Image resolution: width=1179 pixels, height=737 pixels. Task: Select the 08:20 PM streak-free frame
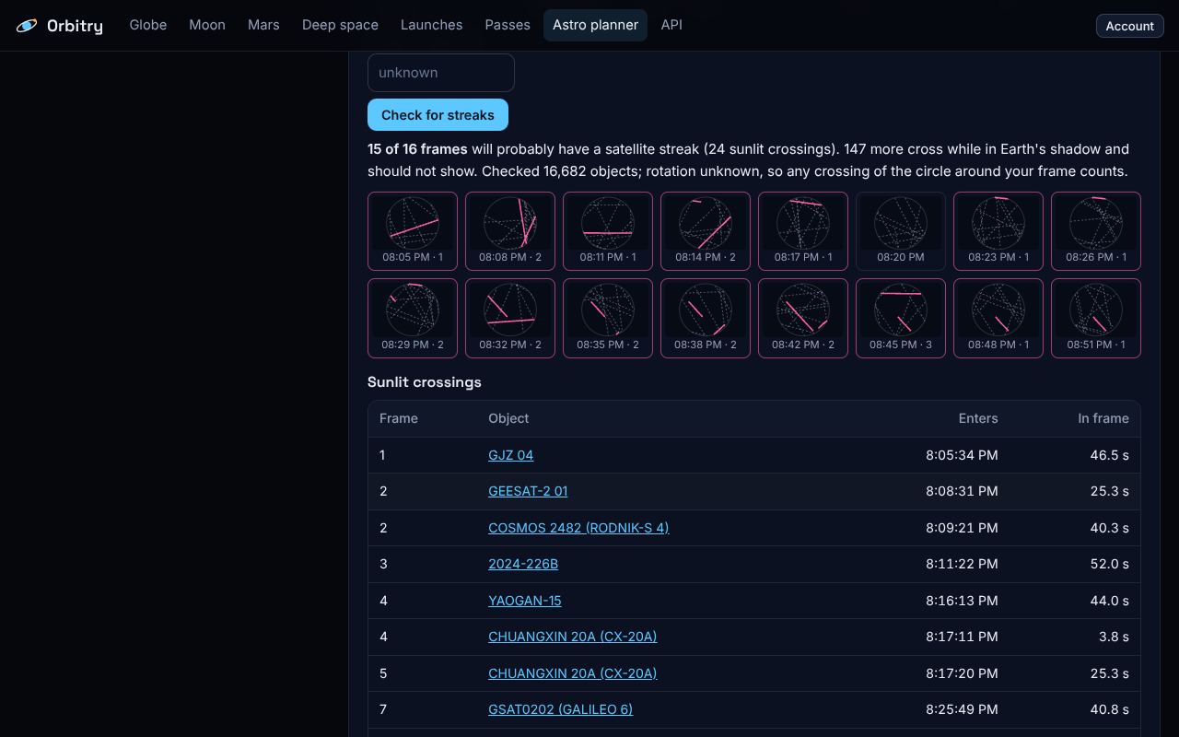[901, 231]
